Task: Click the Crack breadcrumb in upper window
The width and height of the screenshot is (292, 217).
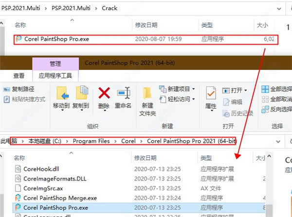Action: coord(109,8)
